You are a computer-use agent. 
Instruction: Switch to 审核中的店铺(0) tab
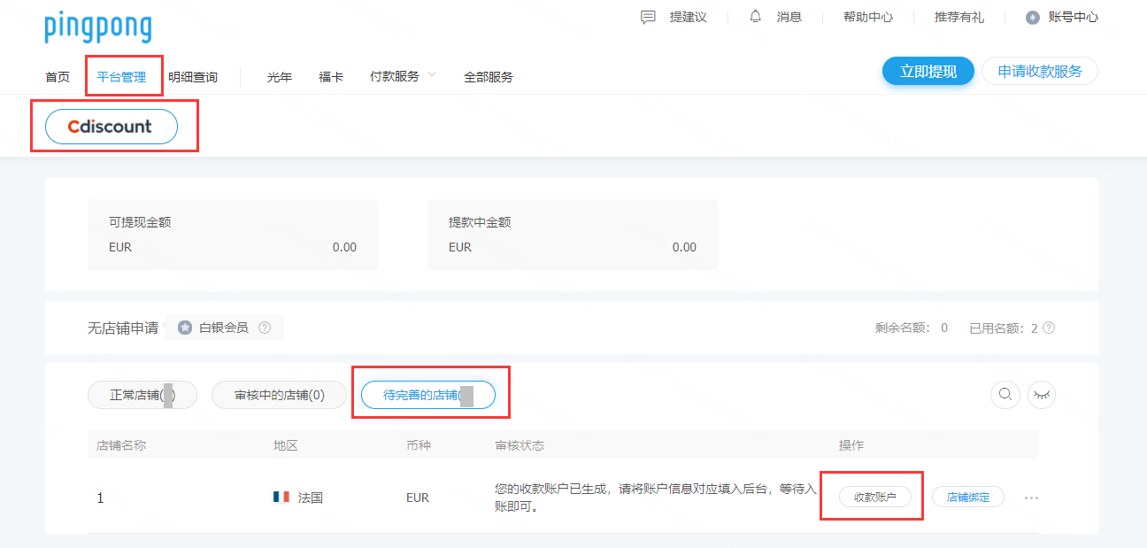[279, 395]
